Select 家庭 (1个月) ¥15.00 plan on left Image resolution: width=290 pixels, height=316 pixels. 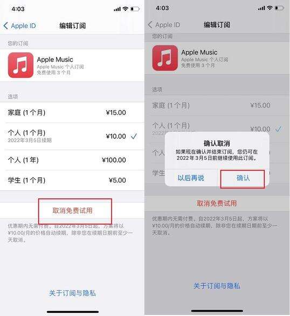[x=72, y=112]
